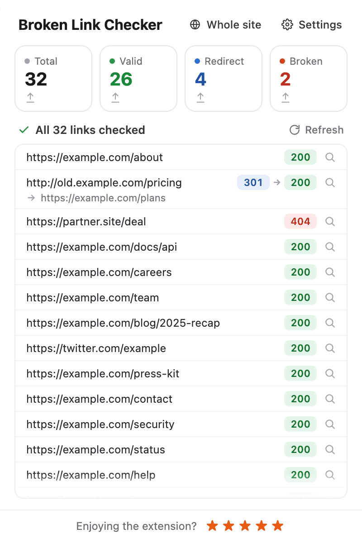
Task: Open the Settings gear button
Action: click(x=312, y=25)
